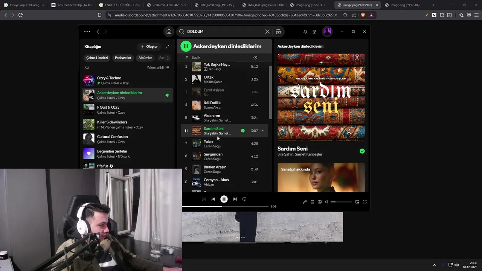Screen dimensions: 482x271
Task: Open more options for Sardım Seni row
Action: pyautogui.click(x=262, y=131)
